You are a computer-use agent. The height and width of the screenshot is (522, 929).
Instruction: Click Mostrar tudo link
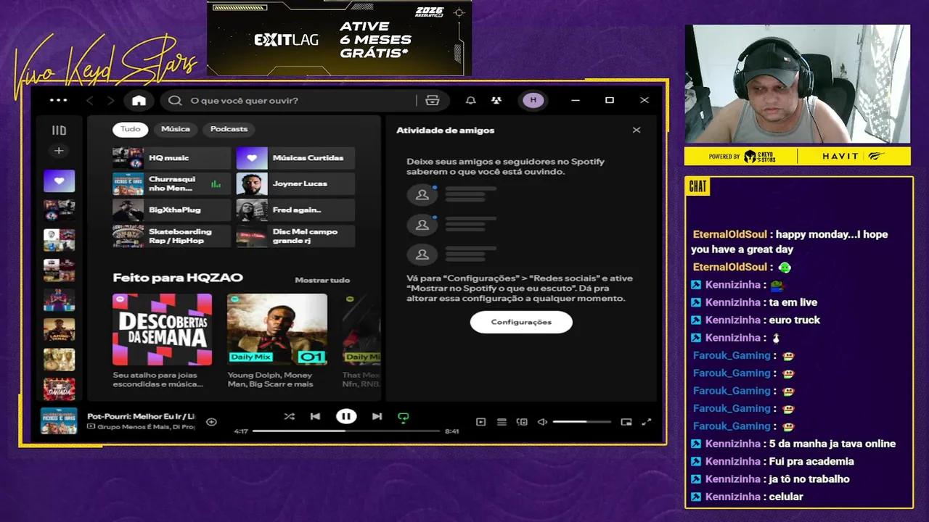point(322,280)
